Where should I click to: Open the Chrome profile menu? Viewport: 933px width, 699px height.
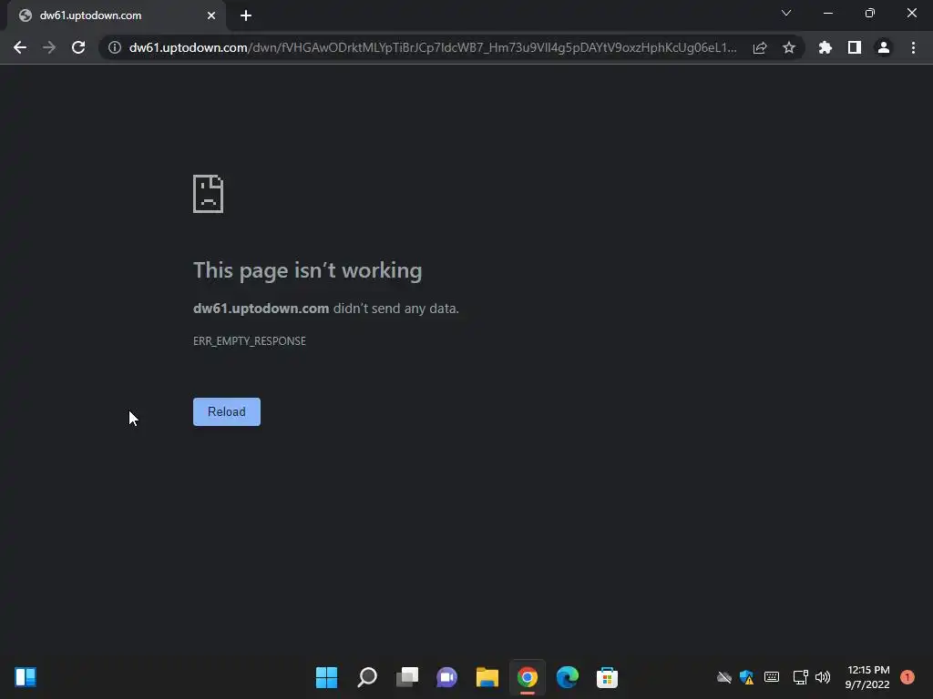coord(884,47)
